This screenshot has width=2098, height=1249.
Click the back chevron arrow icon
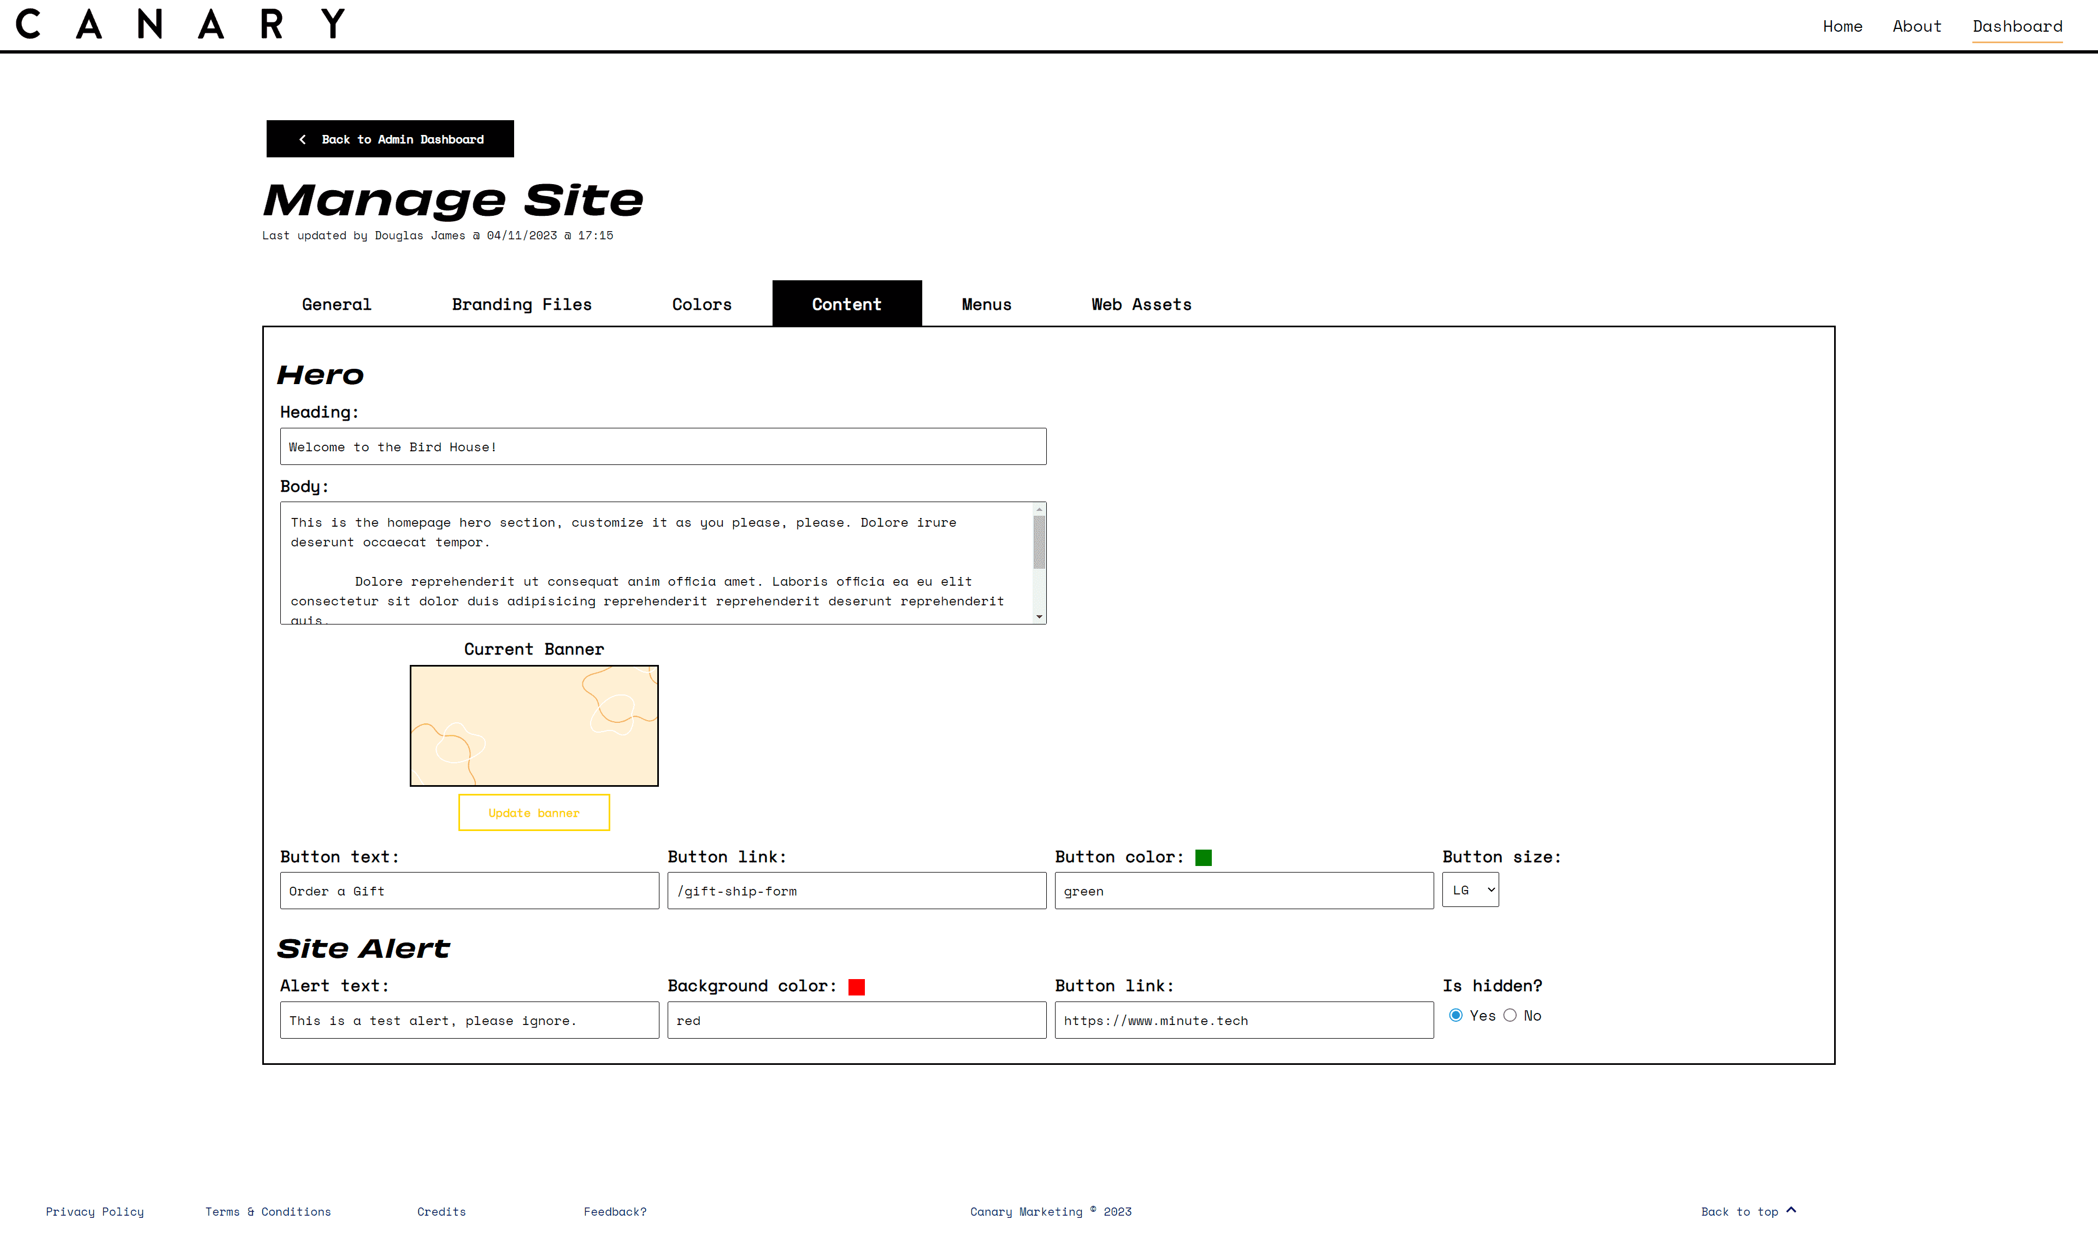tap(302, 140)
